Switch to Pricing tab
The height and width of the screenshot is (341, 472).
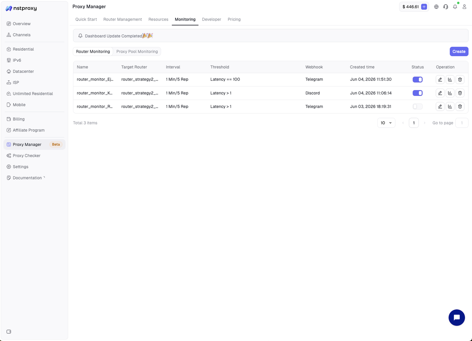pos(234,19)
